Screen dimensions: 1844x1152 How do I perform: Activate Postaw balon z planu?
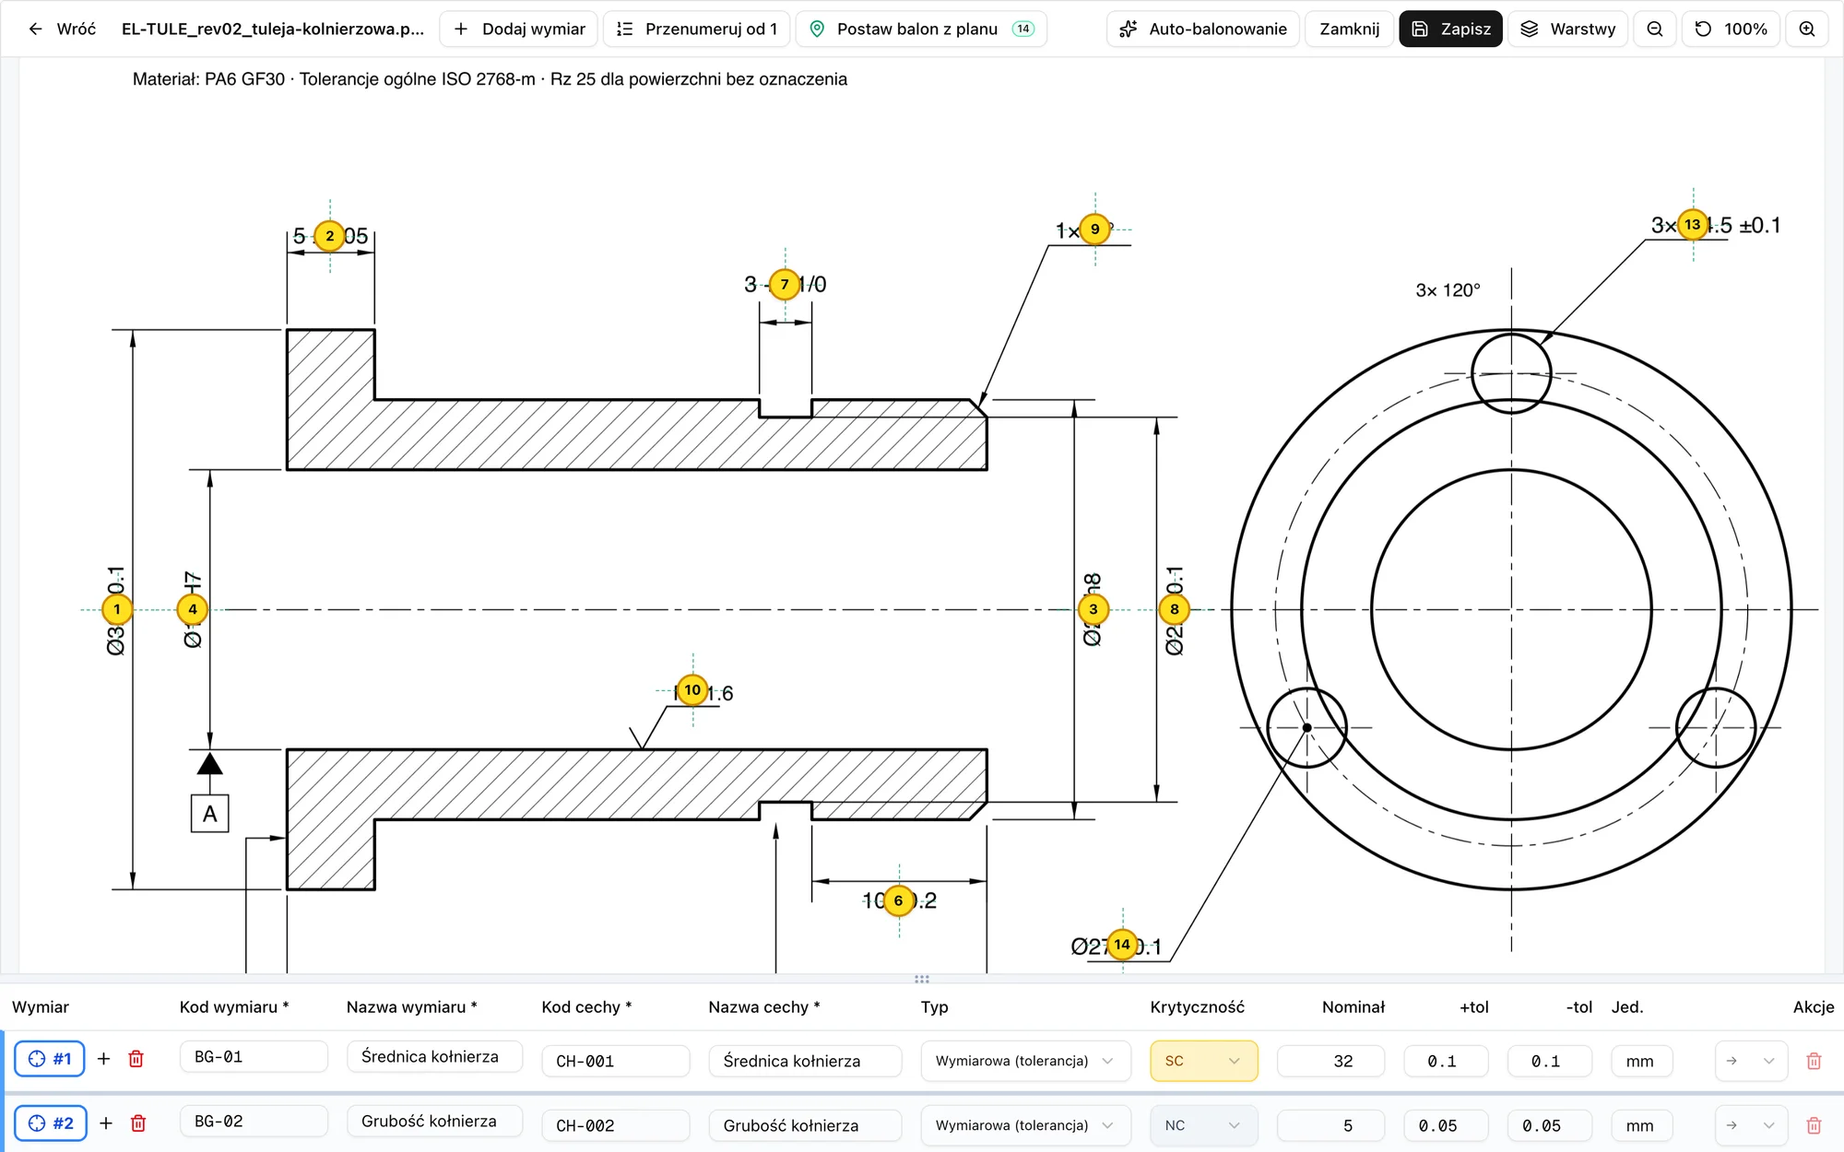tap(921, 29)
